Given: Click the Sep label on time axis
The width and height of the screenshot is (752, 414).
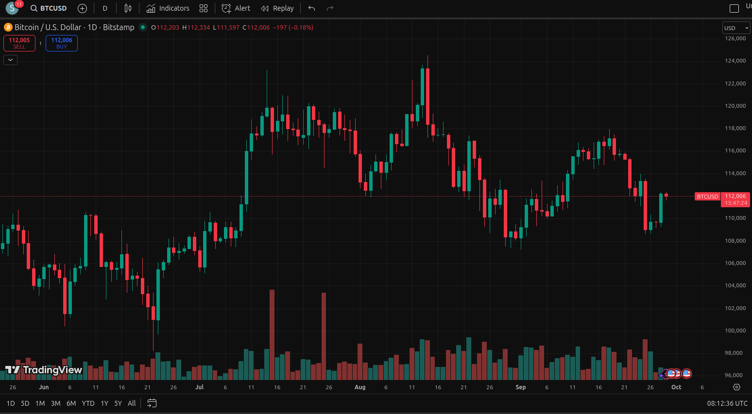Looking at the screenshot, I should pyautogui.click(x=521, y=387).
